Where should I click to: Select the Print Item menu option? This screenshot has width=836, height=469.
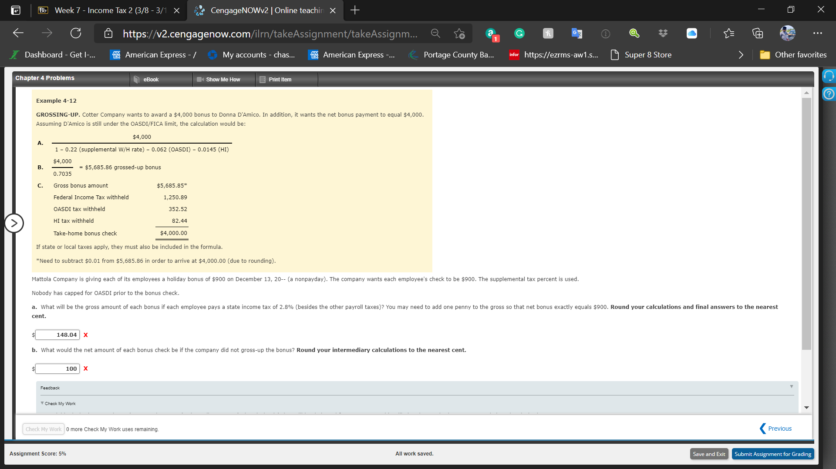(x=280, y=79)
